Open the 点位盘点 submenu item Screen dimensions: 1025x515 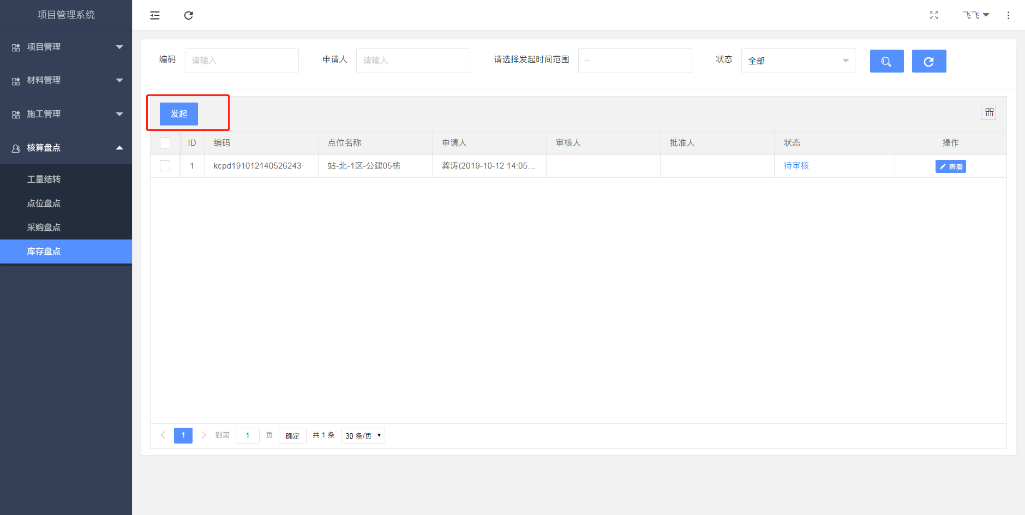66,203
